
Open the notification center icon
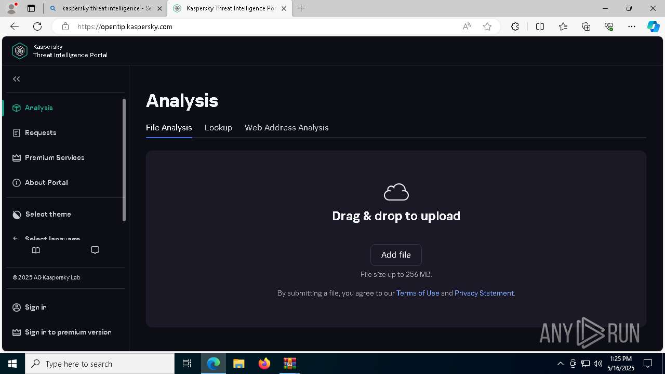coord(648,364)
